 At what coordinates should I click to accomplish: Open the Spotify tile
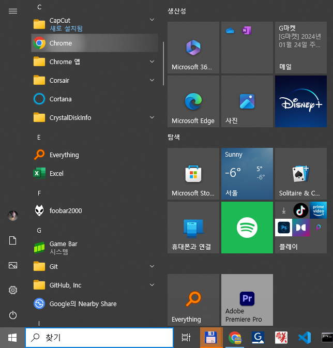247,228
